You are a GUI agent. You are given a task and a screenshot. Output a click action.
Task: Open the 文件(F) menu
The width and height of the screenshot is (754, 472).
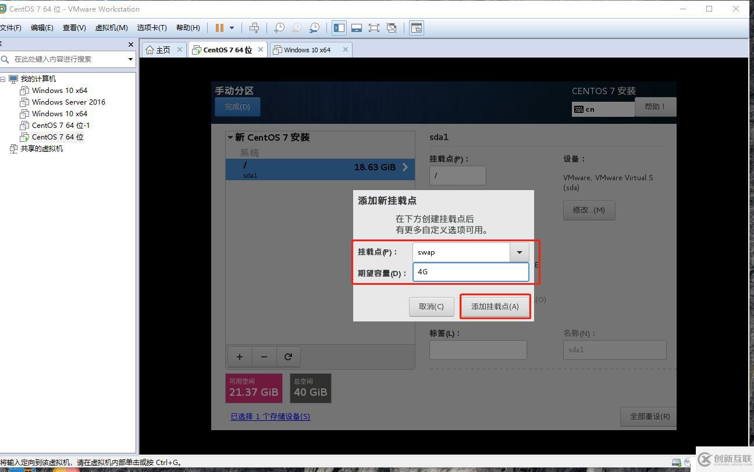(10, 28)
